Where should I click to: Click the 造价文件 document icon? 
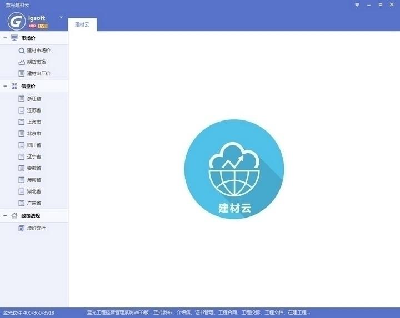point(22,228)
